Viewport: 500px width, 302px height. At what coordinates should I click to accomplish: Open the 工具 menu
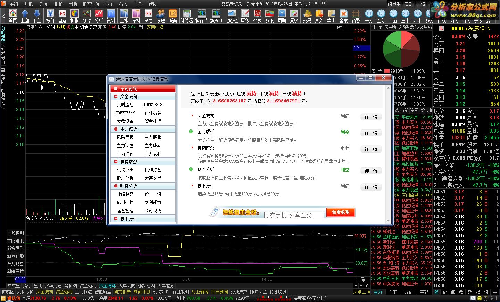(x=138, y=4)
